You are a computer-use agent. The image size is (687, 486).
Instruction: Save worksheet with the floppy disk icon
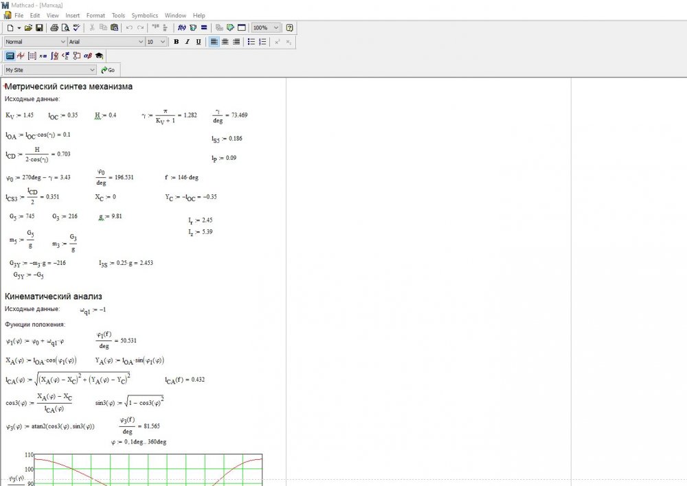[x=39, y=27]
